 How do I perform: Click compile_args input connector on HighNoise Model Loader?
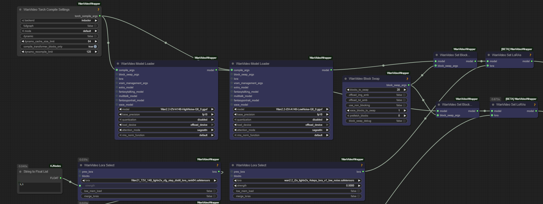click(x=117, y=70)
